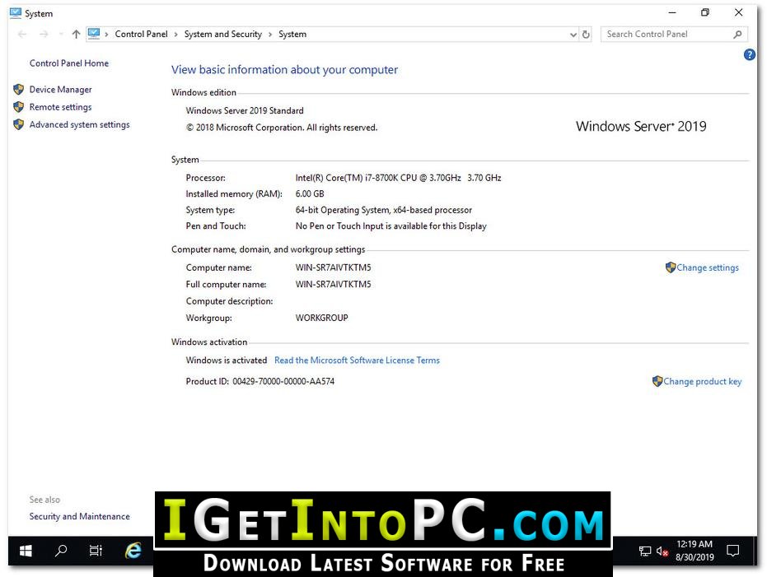Screen dimensions: 767x577
Task: Click the System window title bar icon
Action: coord(16,13)
